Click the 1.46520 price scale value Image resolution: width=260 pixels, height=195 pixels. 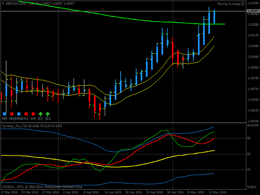click(253, 111)
